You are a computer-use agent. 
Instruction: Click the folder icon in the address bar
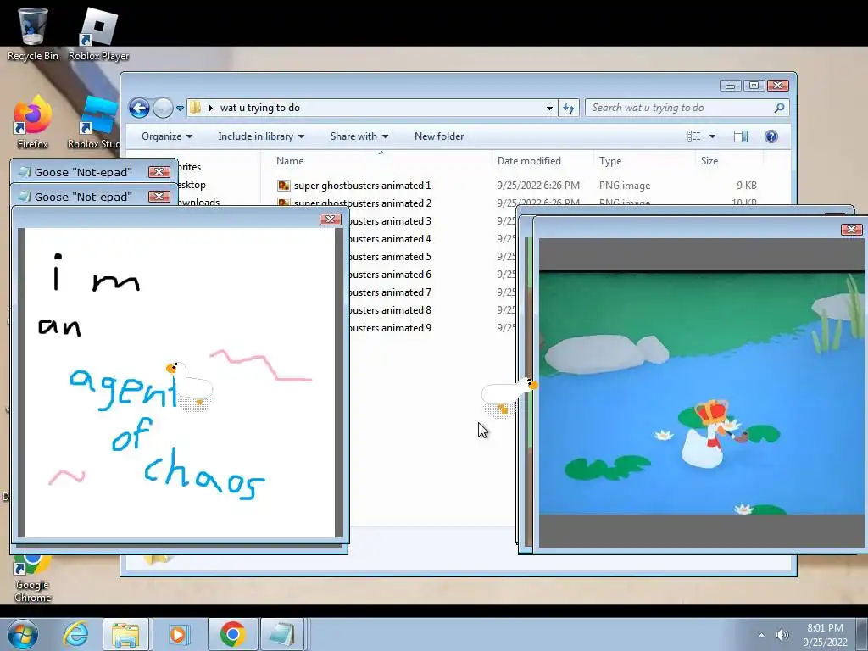pos(196,108)
